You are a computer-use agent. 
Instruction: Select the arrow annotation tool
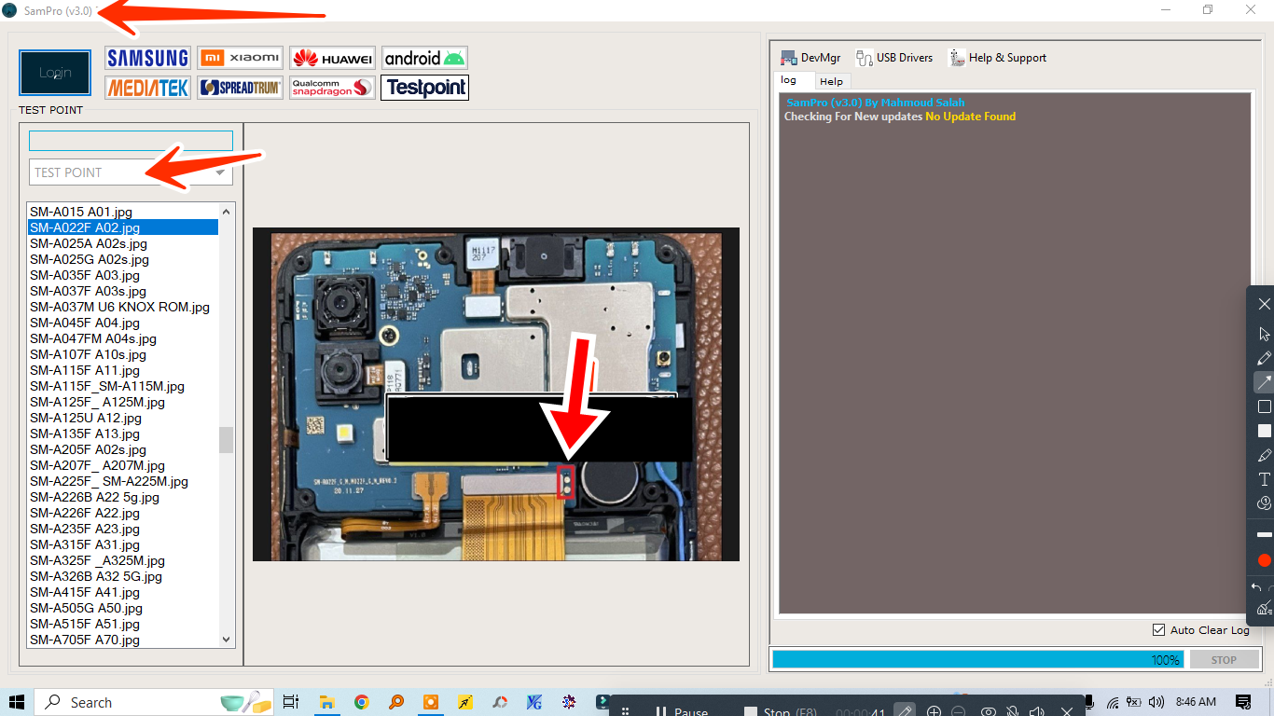1264,382
